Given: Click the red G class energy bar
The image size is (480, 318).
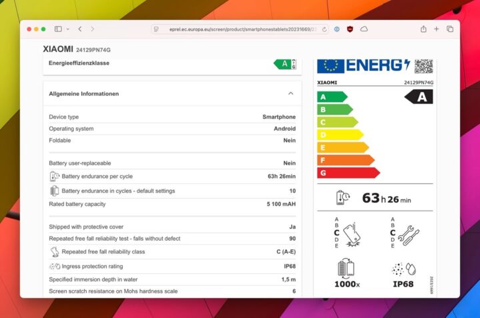Looking at the screenshot, I should [347, 173].
